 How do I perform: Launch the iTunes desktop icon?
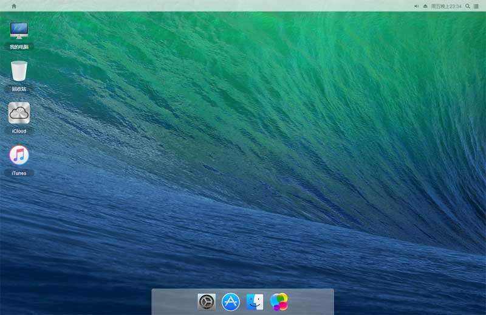[x=19, y=155]
